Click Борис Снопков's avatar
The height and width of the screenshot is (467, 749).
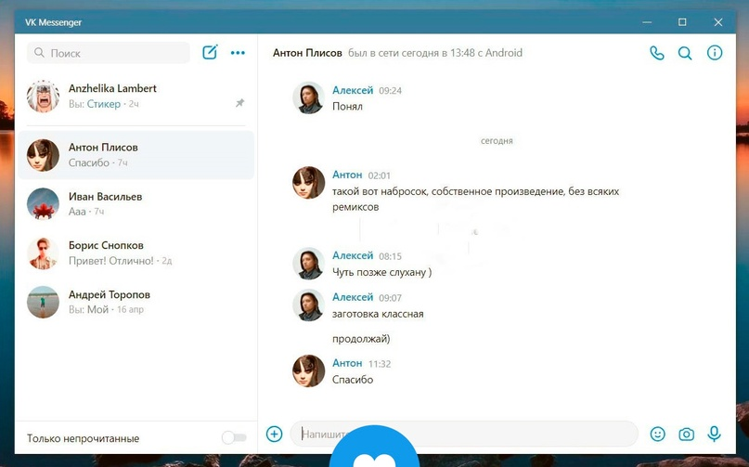(x=43, y=253)
